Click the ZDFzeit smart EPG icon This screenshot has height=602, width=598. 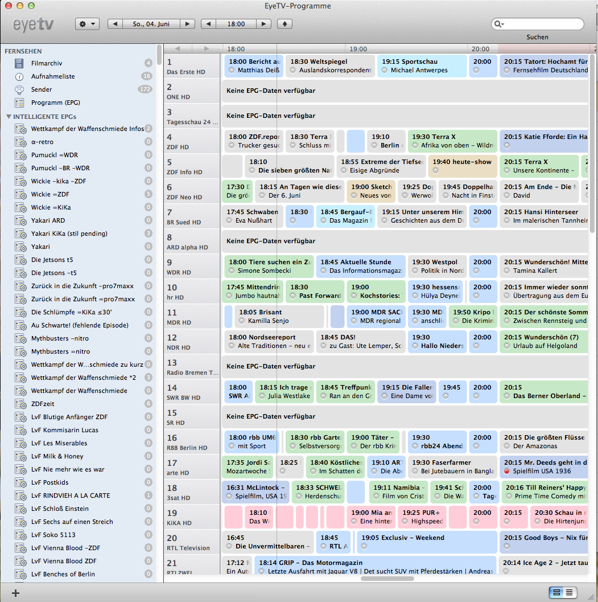click(20, 404)
